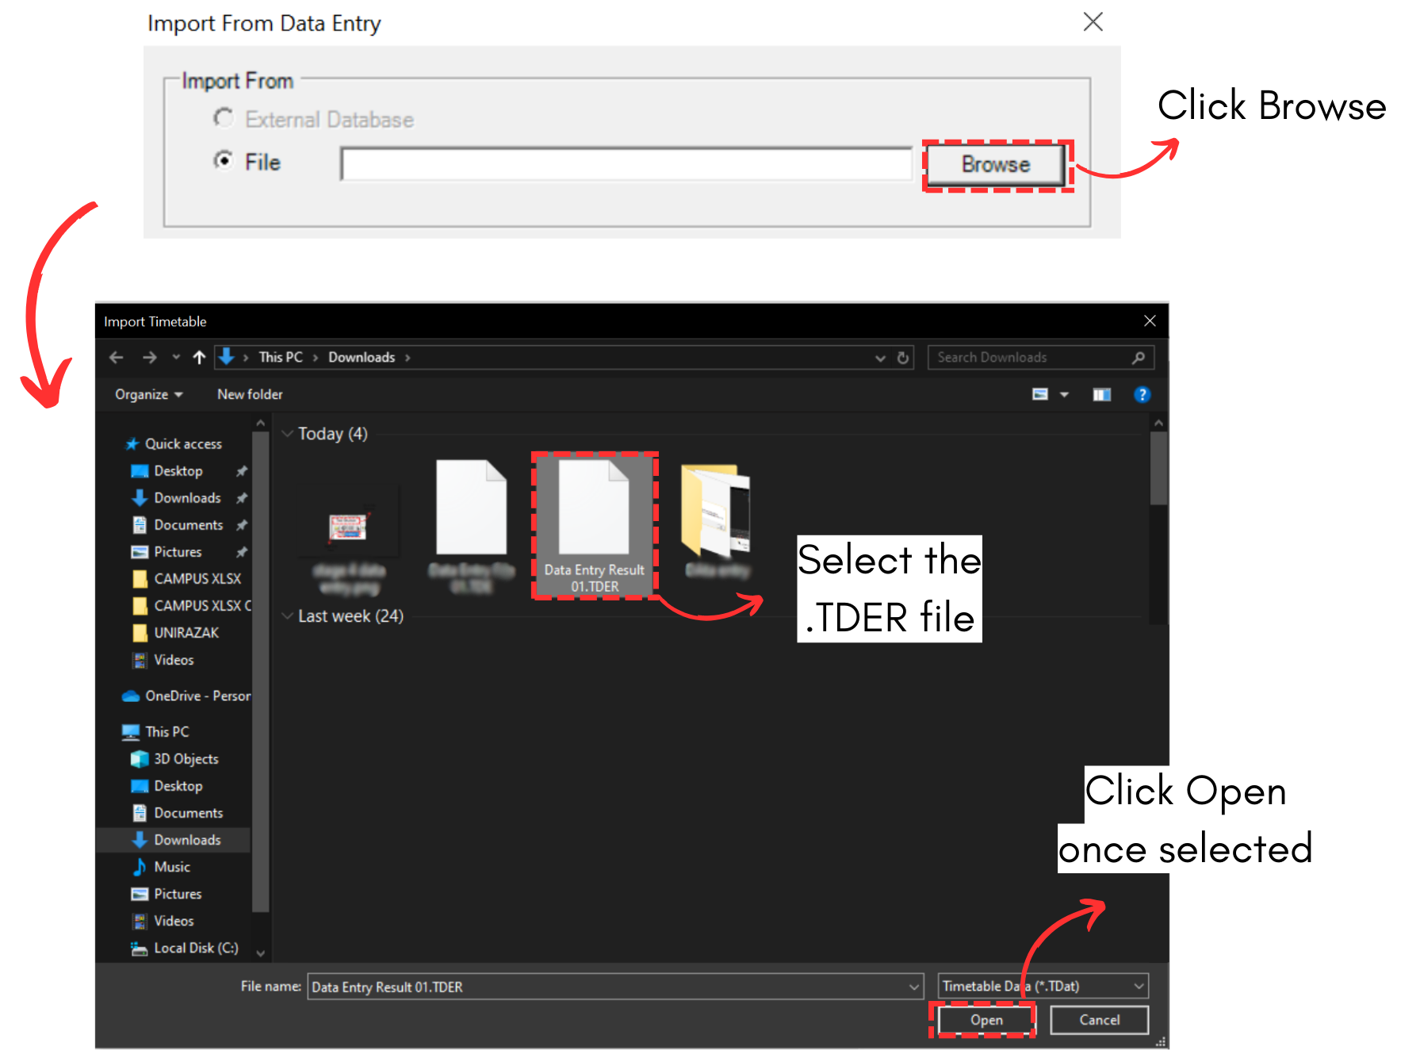The width and height of the screenshot is (1420, 1062).
Task: Click the Open button
Action: click(x=986, y=1020)
